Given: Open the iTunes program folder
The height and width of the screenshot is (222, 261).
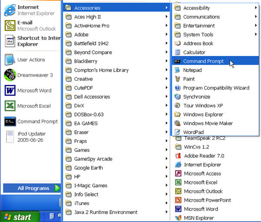Looking at the screenshot, I should coord(116,203).
